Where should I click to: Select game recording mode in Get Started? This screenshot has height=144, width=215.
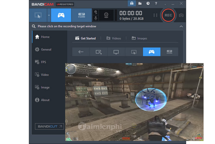coord(151,52)
